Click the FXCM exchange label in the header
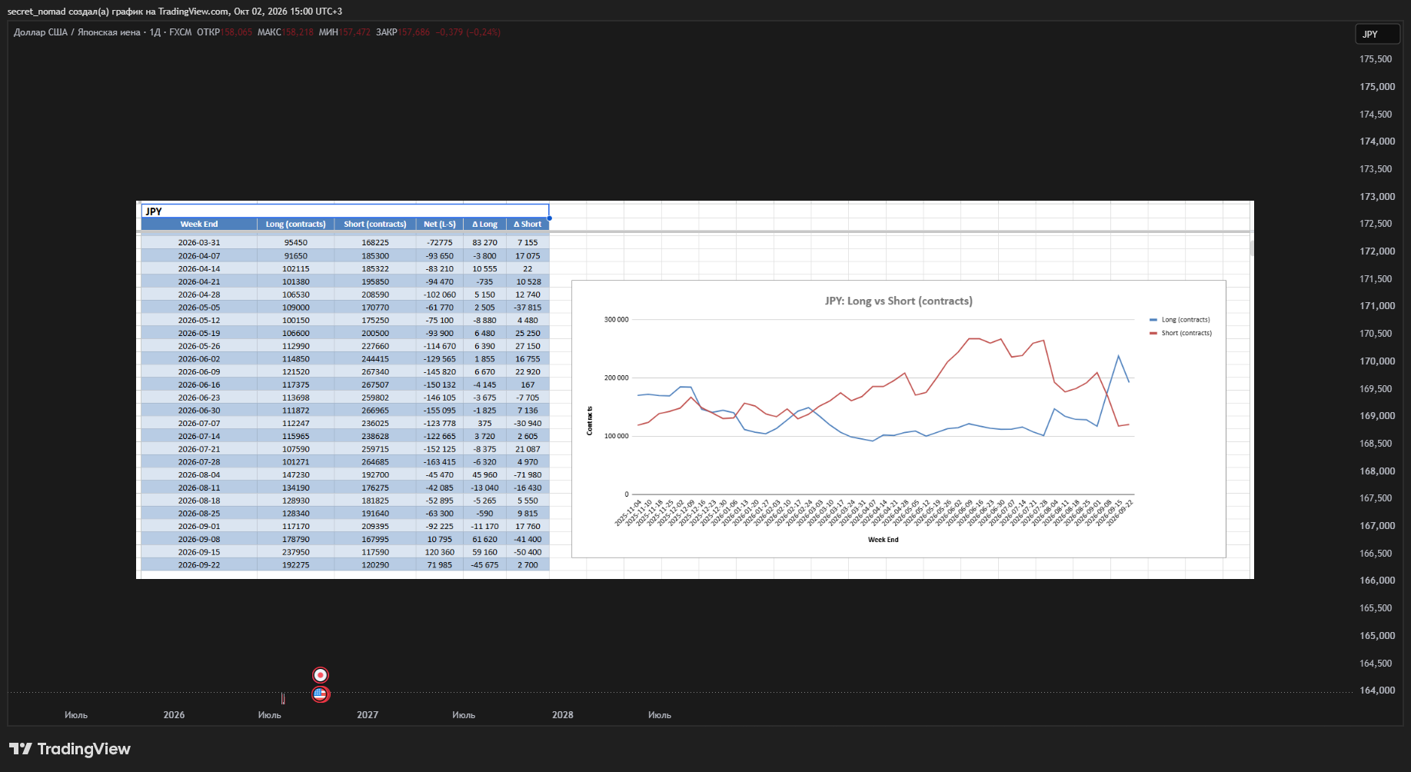 coord(181,32)
